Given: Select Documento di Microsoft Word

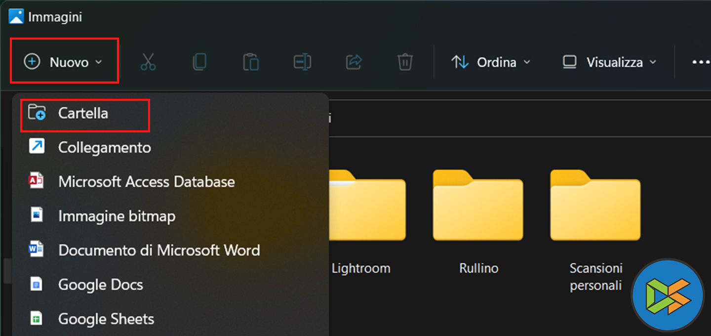Looking at the screenshot, I should click(159, 250).
